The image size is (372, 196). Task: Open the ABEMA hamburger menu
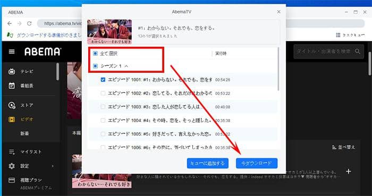point(12,52)
